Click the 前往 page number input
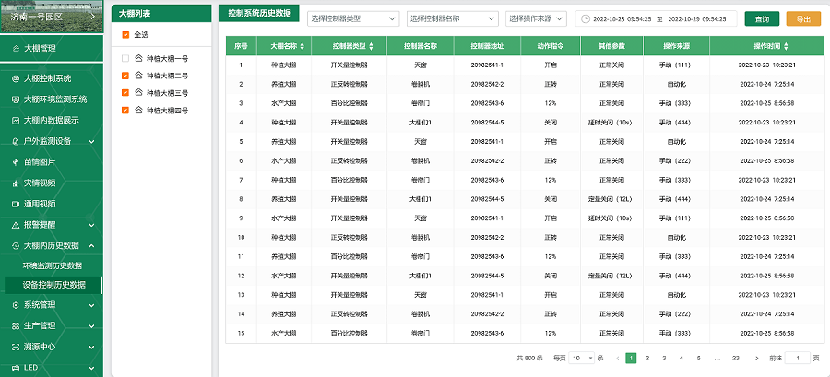Screen dimensions: 830x377 tap(797, 358)
